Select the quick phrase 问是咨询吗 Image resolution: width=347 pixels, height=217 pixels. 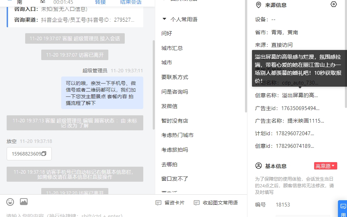point(175,92)
